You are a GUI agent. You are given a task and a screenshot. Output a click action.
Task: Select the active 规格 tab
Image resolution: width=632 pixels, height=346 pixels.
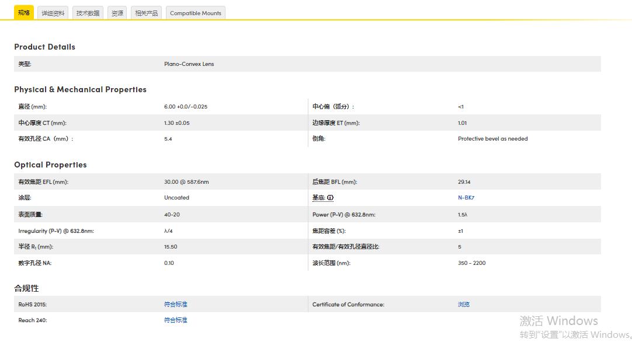(23, 11)
